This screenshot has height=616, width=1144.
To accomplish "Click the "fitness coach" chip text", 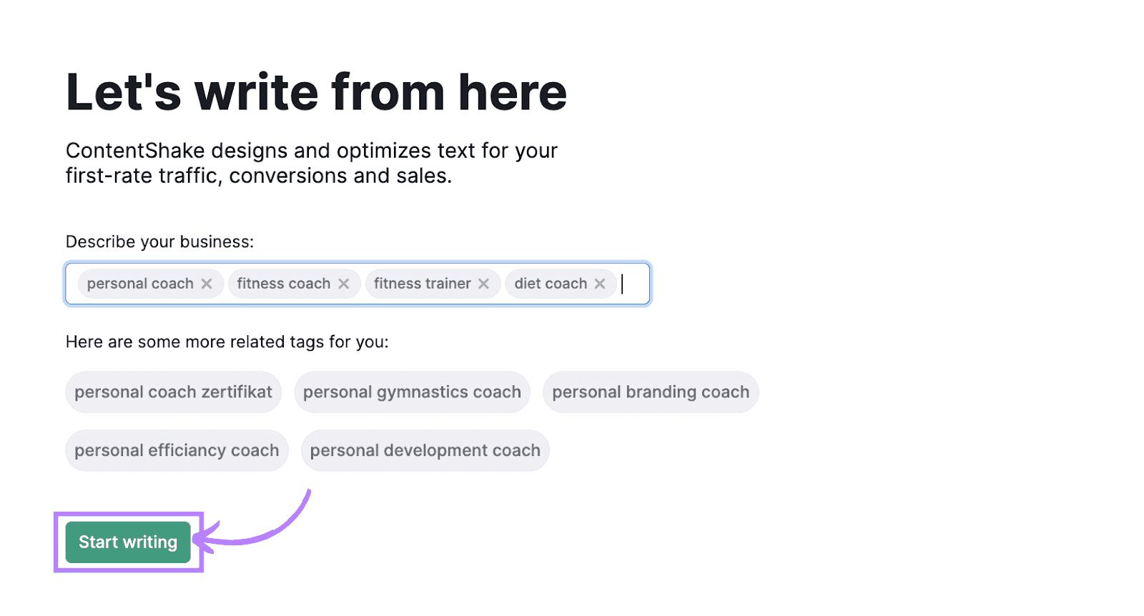I will [282, 283].
